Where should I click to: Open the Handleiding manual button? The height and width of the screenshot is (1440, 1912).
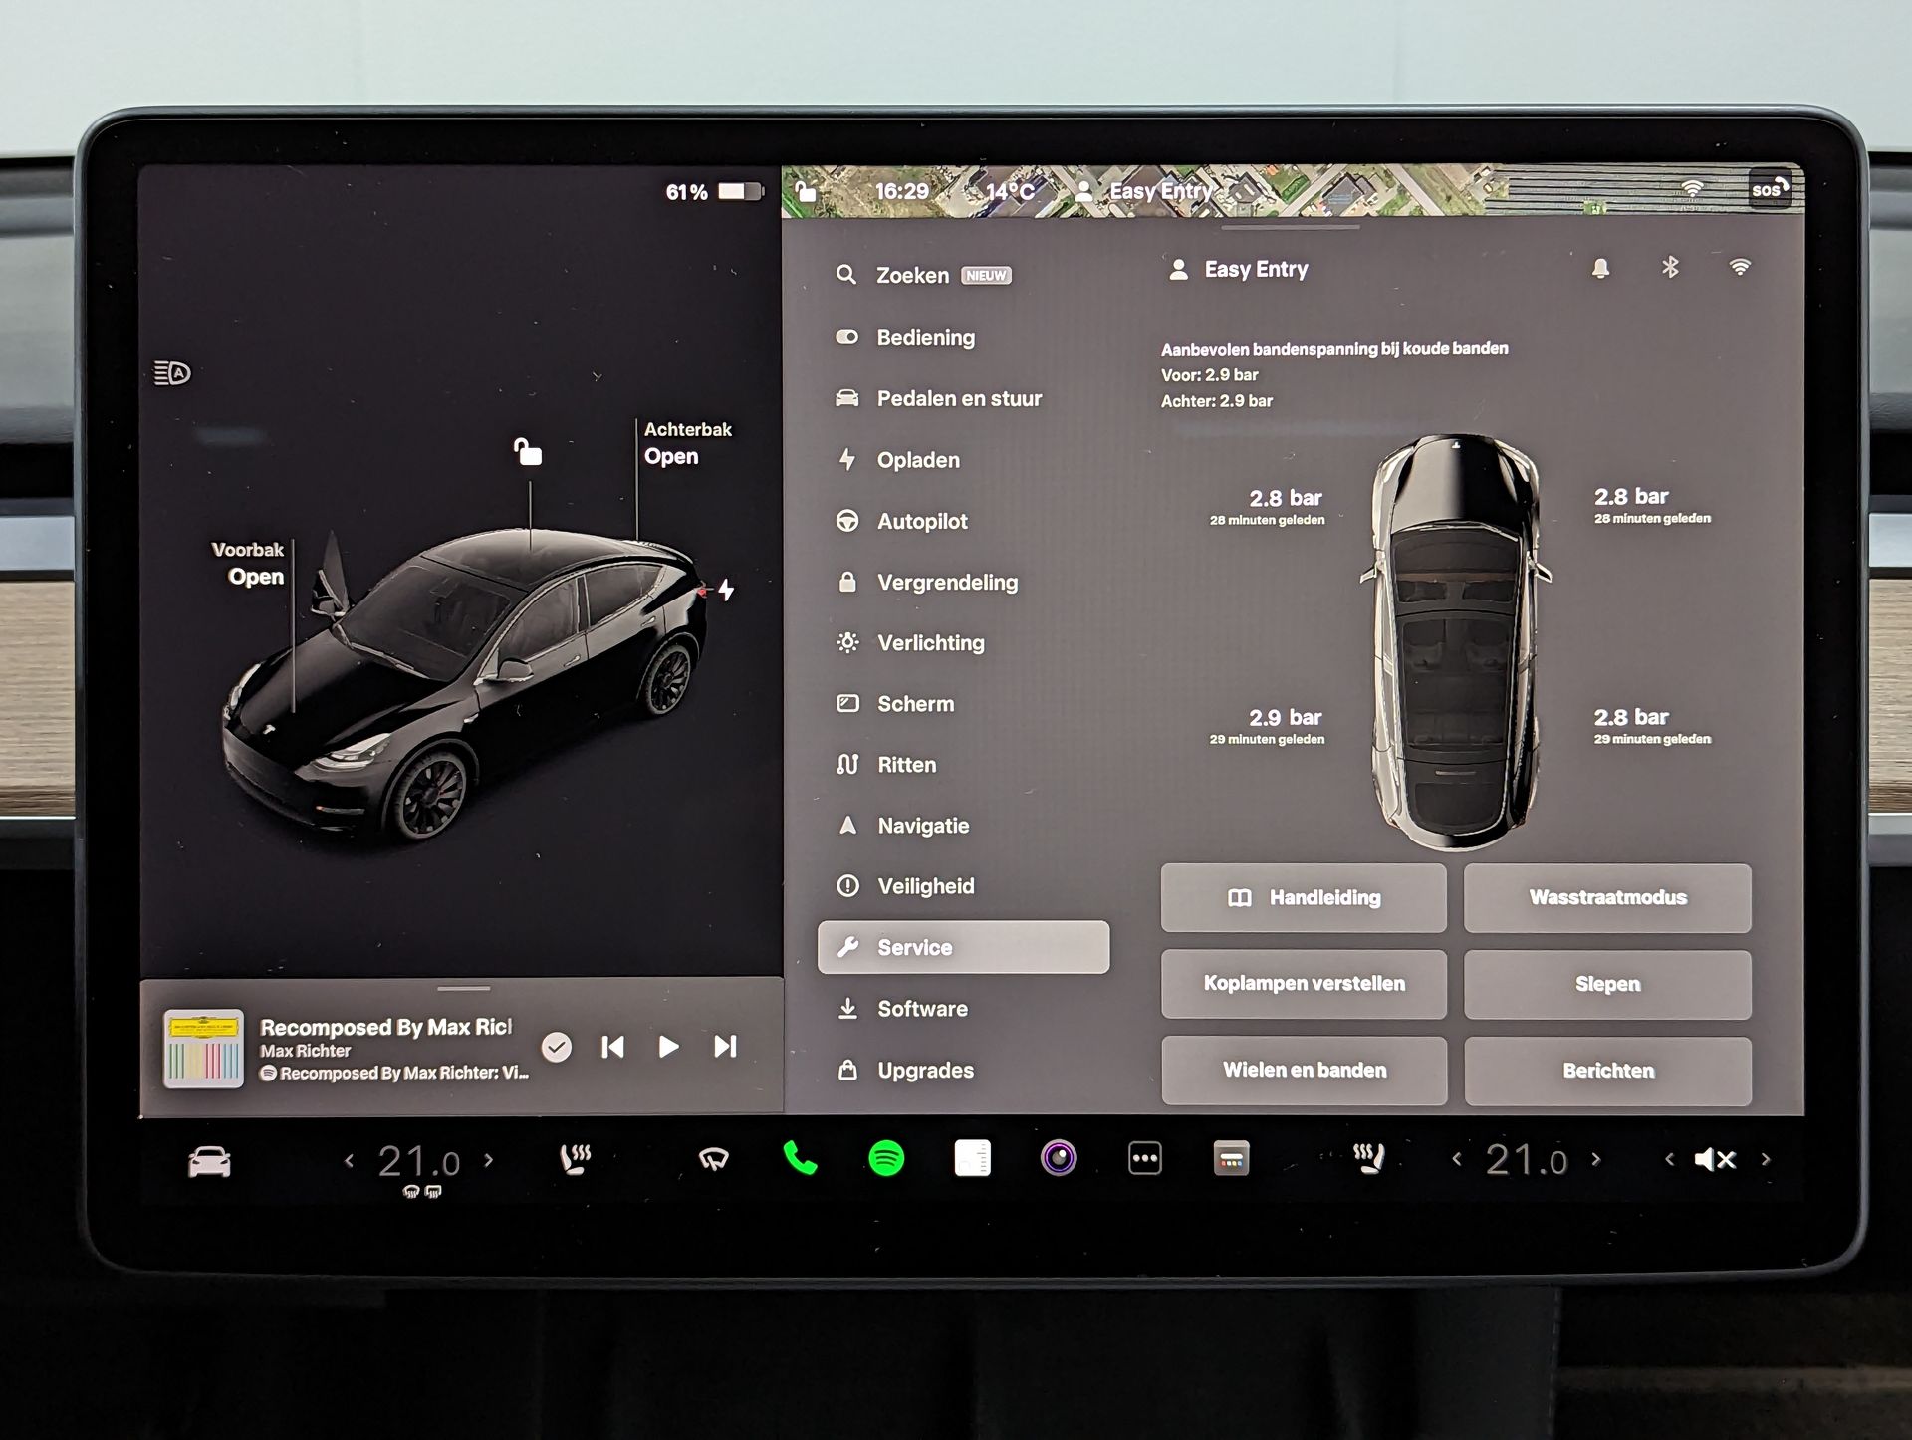[1304, 898]
